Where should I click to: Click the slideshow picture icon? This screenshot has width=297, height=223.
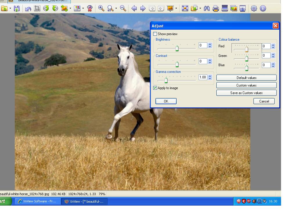coord(170,8)
